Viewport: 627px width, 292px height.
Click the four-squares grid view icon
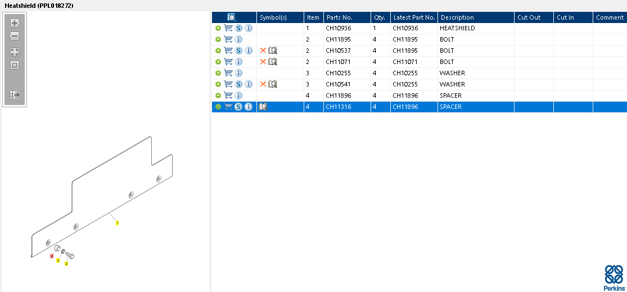pyautogui.click(x=15, y=52)
